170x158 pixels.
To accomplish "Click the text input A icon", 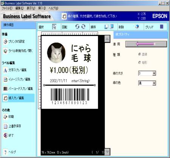I will tap(5, 70).
